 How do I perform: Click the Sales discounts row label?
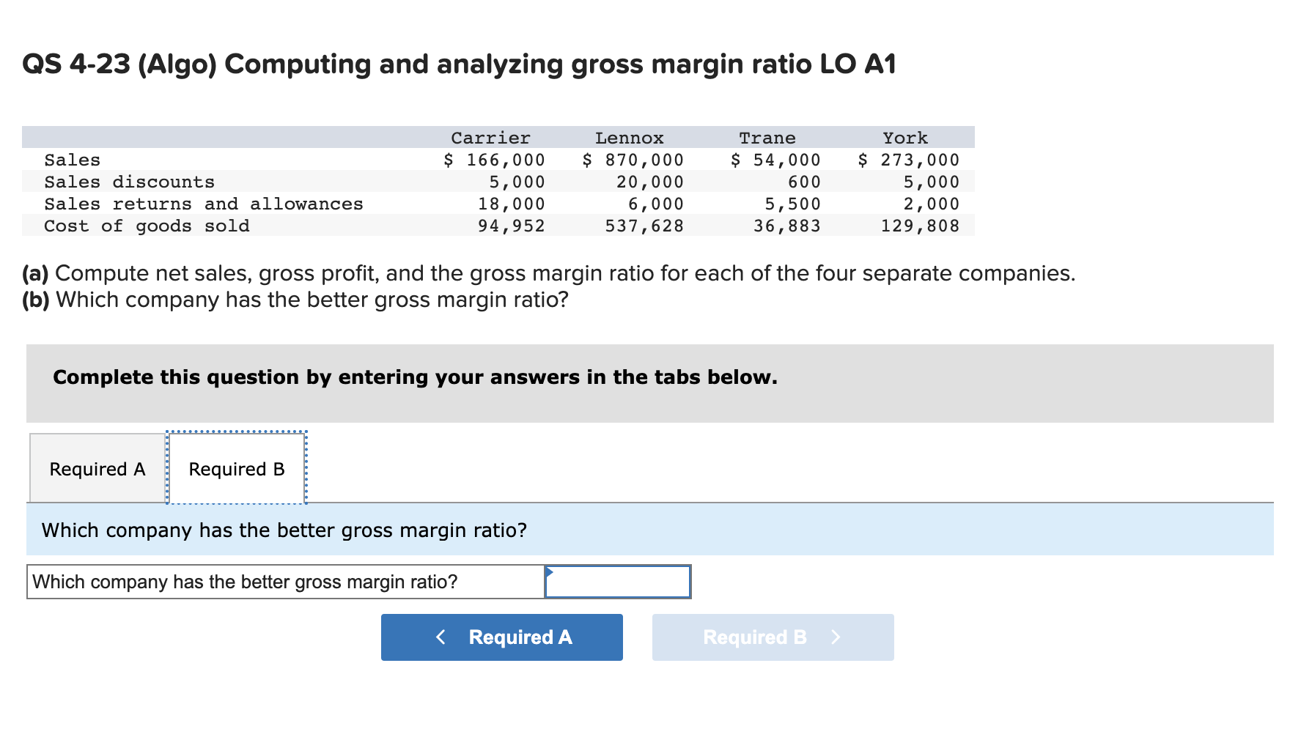(129, 181)
